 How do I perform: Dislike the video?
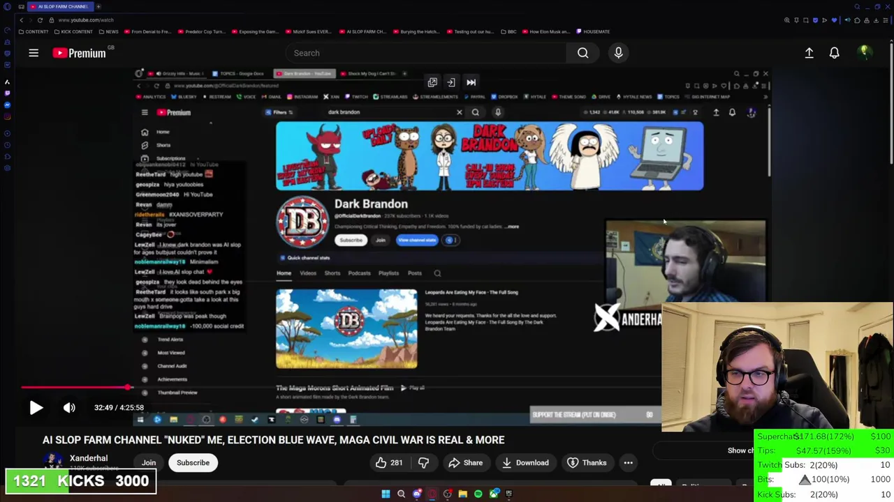pos(423,463)
